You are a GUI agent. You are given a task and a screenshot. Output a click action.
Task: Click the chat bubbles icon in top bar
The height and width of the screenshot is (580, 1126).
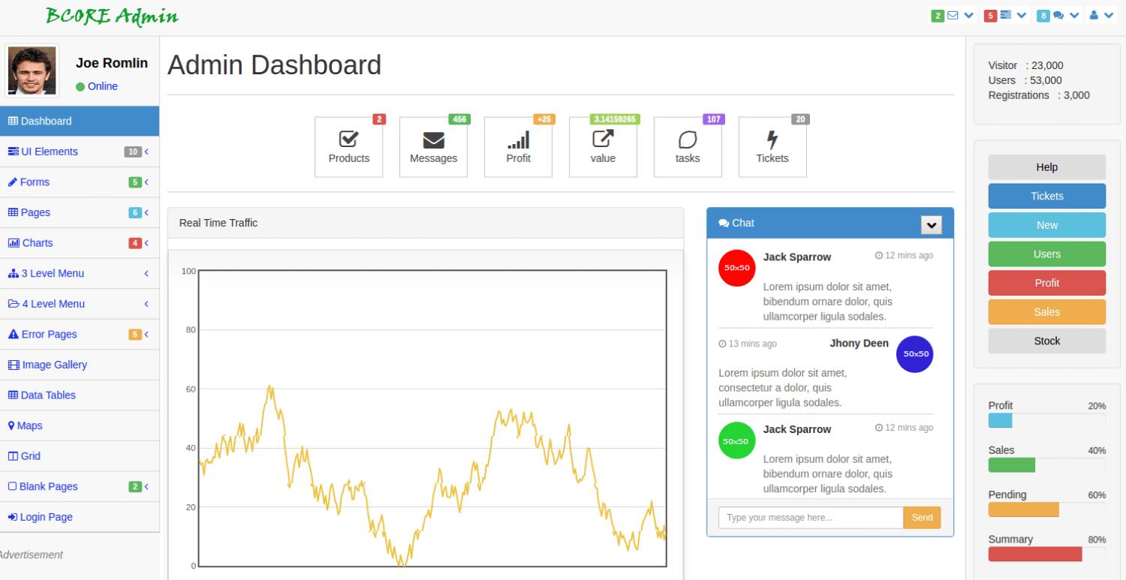(1058, 15)
